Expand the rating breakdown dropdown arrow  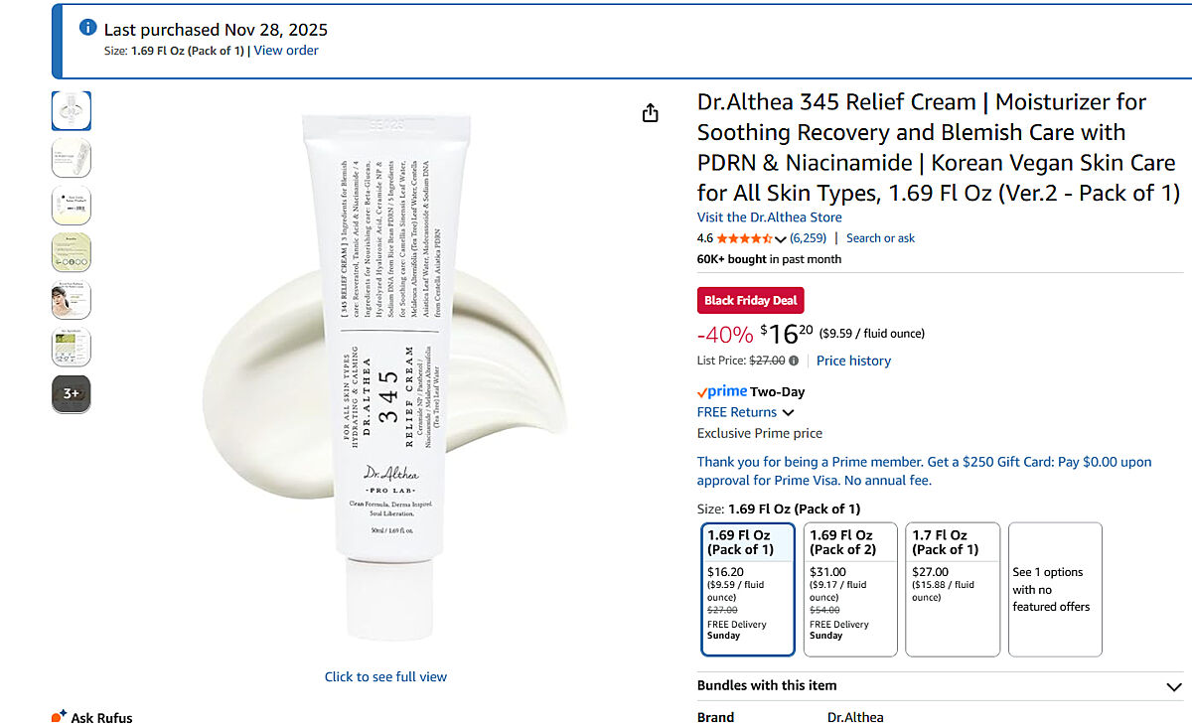[780, 239]
